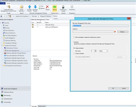This screenshot has height=107, width=136.
Task: Open the navigation history dropdown arrow
Action: pos(7,16)
